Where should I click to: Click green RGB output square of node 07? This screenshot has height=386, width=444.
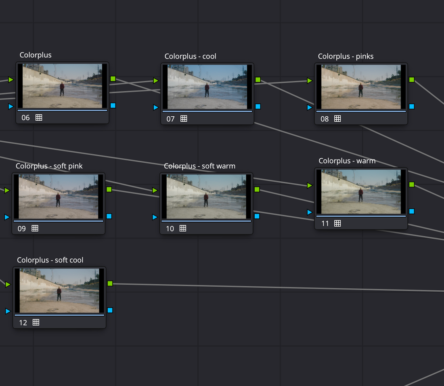pyautogui.click(x=258, y=80)
